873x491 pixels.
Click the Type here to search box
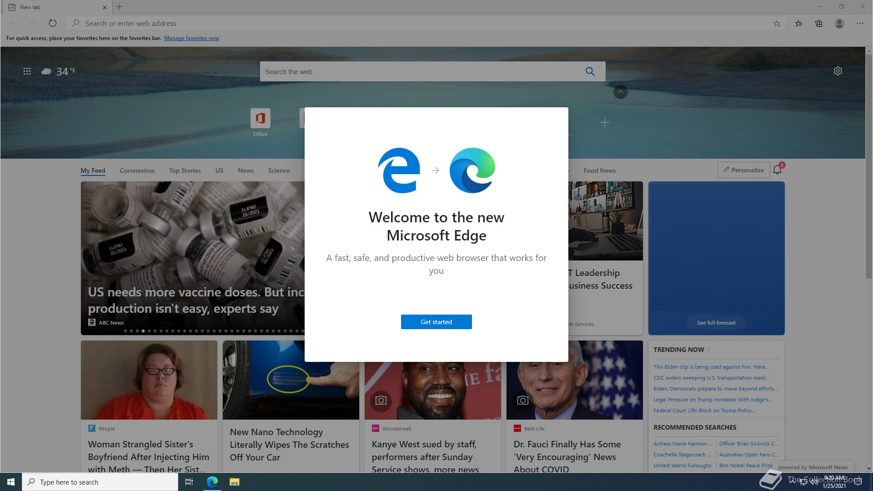coord(100,482)
